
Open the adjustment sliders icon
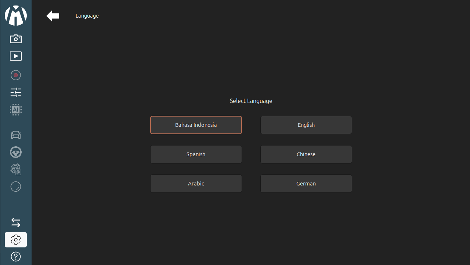pos(16,92)
